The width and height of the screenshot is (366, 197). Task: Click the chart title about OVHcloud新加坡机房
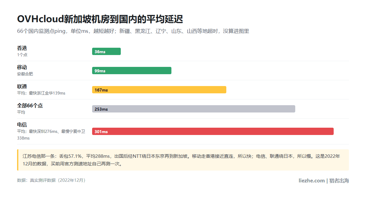point(100,19)
